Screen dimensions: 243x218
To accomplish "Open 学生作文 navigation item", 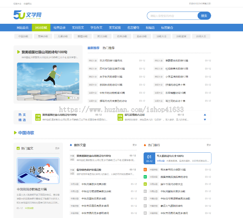I will pyautogui.click(x=96, y=28).
